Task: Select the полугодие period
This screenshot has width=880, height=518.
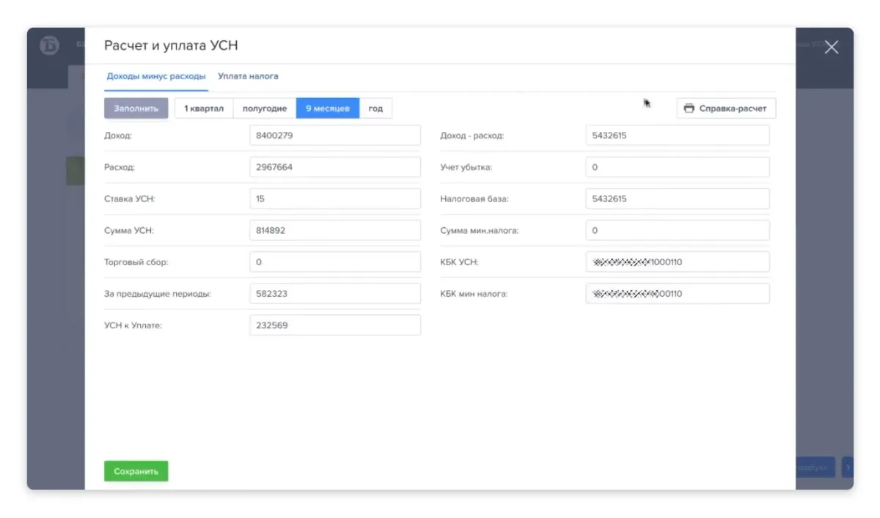Action: click(x=264, y=108)
